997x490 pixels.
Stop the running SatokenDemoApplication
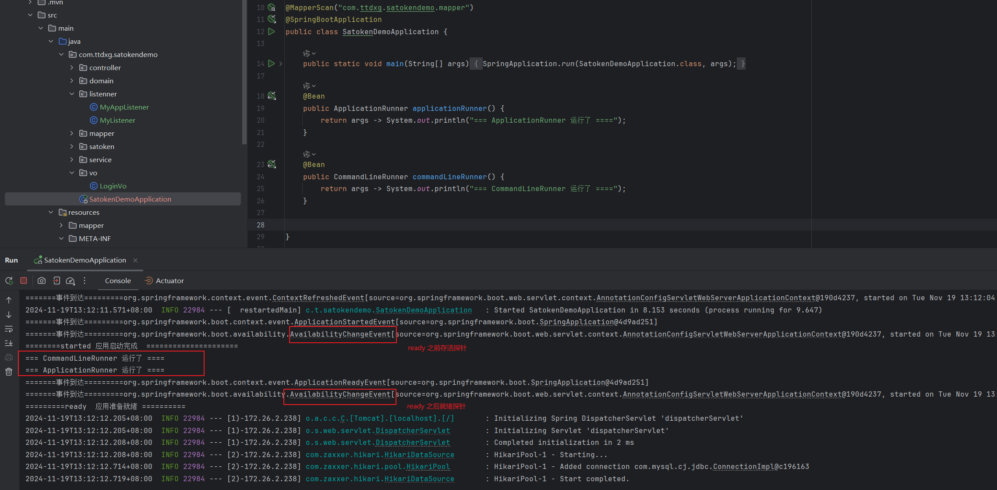click(24, 281)
